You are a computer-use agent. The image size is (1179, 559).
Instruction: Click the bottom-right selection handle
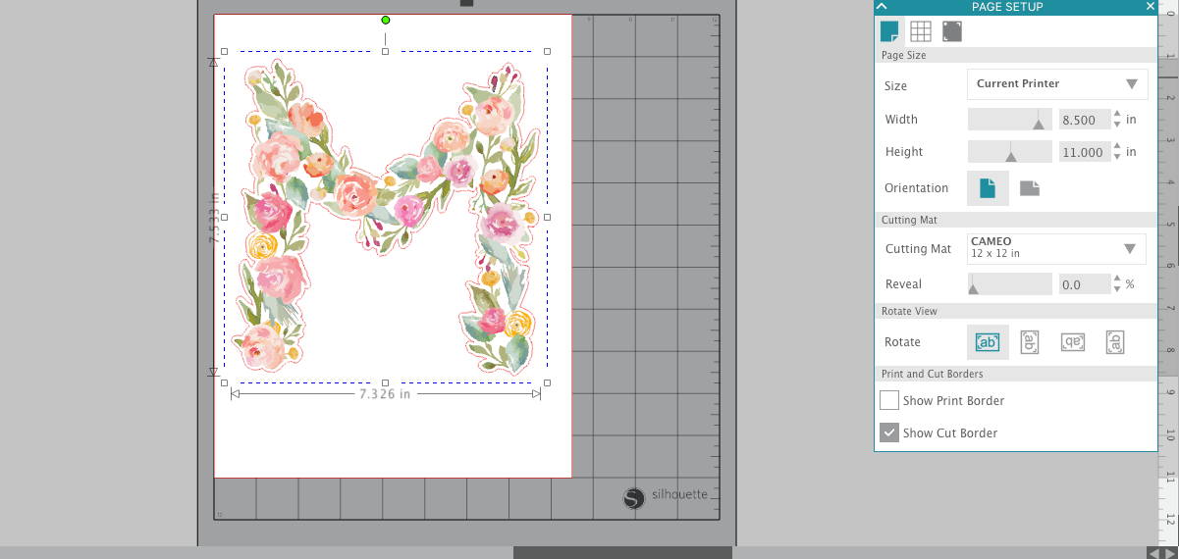(547, 382)
